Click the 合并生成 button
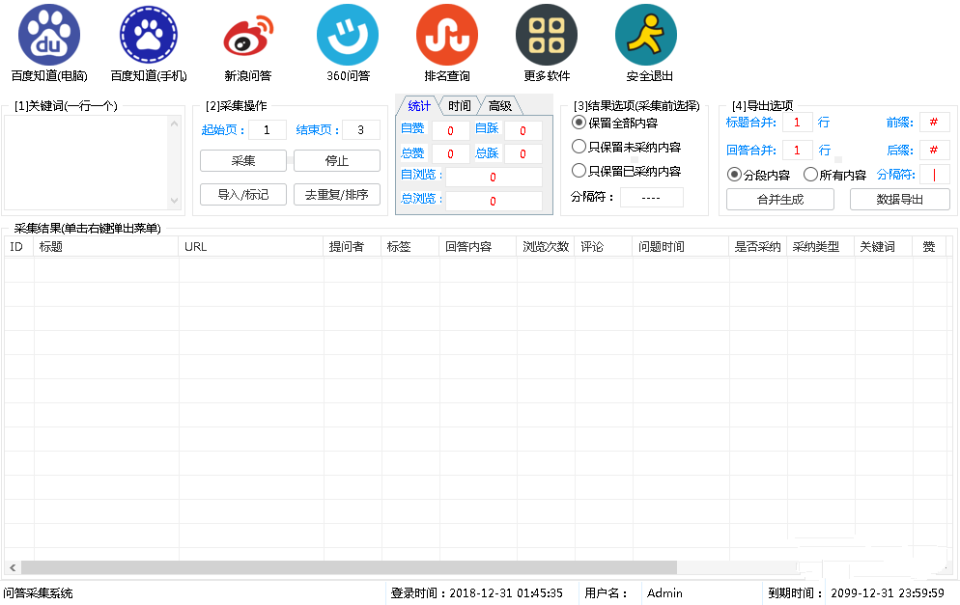Viewport: 960px width, 605px height. pos(780,200)
